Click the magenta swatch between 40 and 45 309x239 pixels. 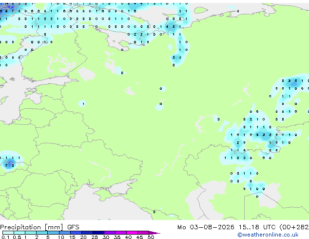(132, 233)
